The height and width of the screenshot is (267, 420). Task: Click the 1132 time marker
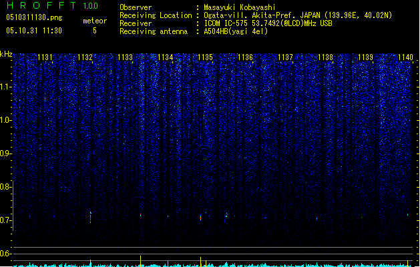click(85, 57)
